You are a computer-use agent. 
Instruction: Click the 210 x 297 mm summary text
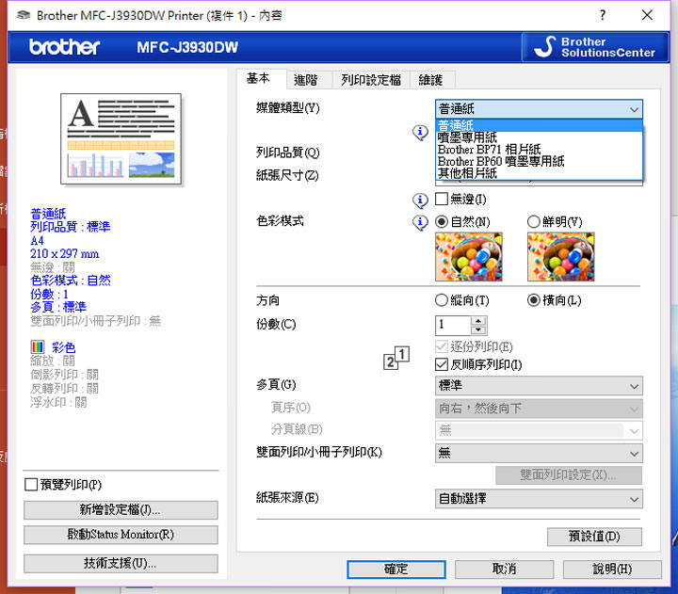pos(64,254)
